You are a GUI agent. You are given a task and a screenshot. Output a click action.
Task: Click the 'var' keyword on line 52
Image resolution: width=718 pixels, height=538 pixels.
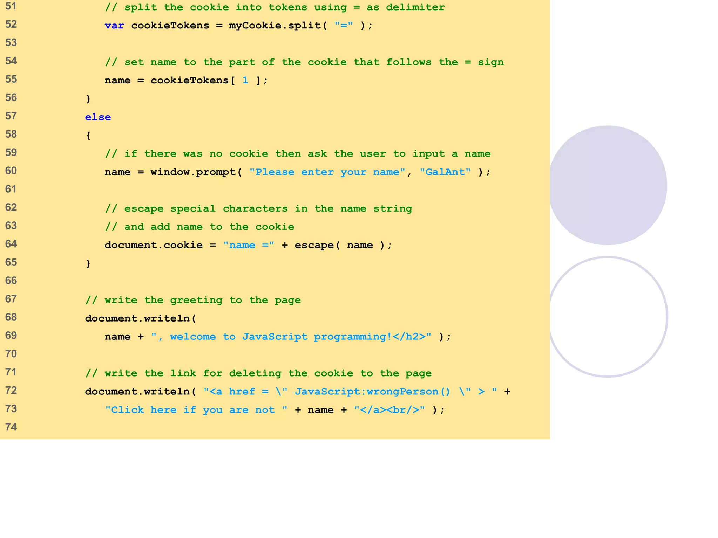coord(114,26)
